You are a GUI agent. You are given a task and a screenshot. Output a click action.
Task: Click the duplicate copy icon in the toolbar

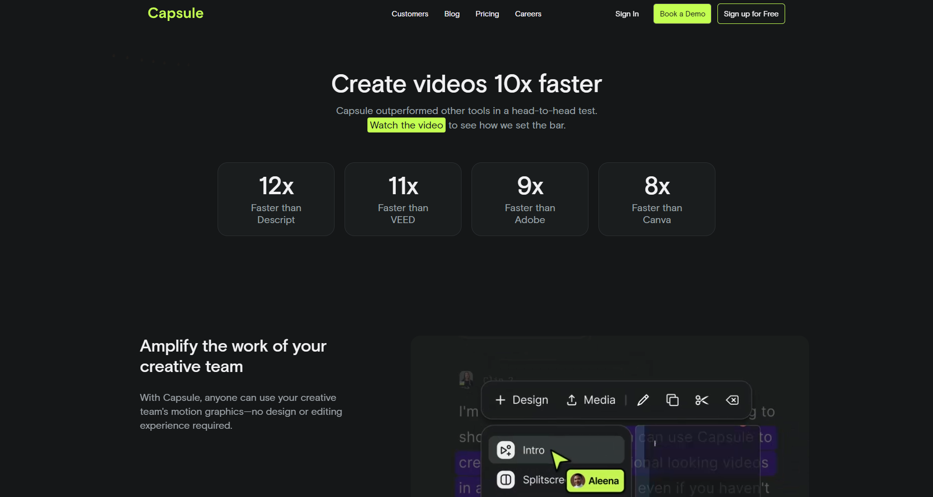pyautogui.click(x=672, y=400)
